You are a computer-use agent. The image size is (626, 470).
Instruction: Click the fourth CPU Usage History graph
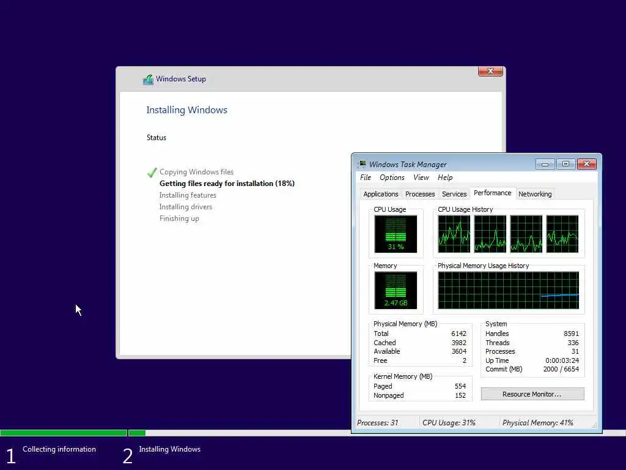[x=562, y=234]
